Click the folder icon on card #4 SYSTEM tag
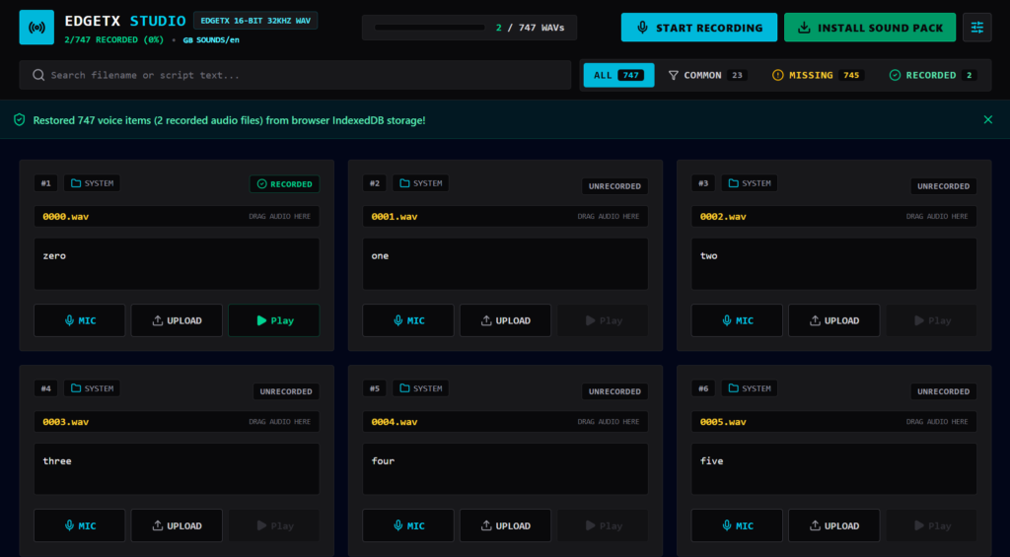This screenshot has width=1010, height=557. click(x=76, y=388)
